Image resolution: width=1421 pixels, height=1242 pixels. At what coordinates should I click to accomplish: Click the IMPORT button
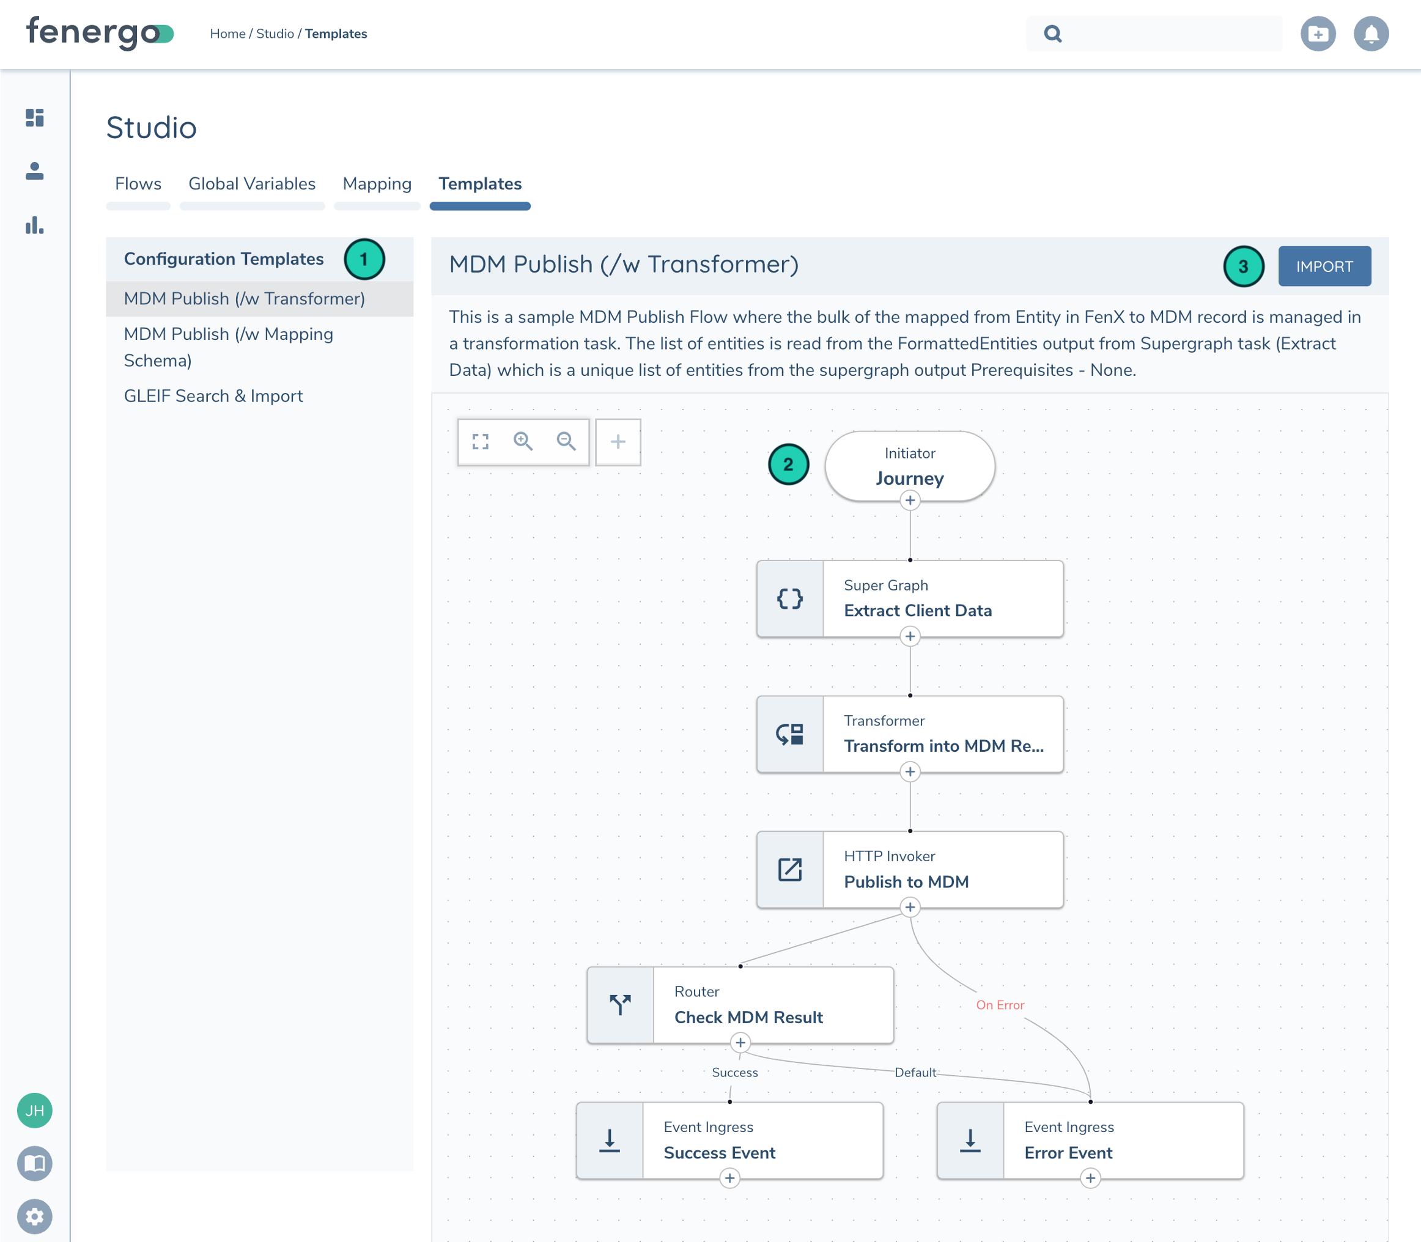tap(1324, 266)
